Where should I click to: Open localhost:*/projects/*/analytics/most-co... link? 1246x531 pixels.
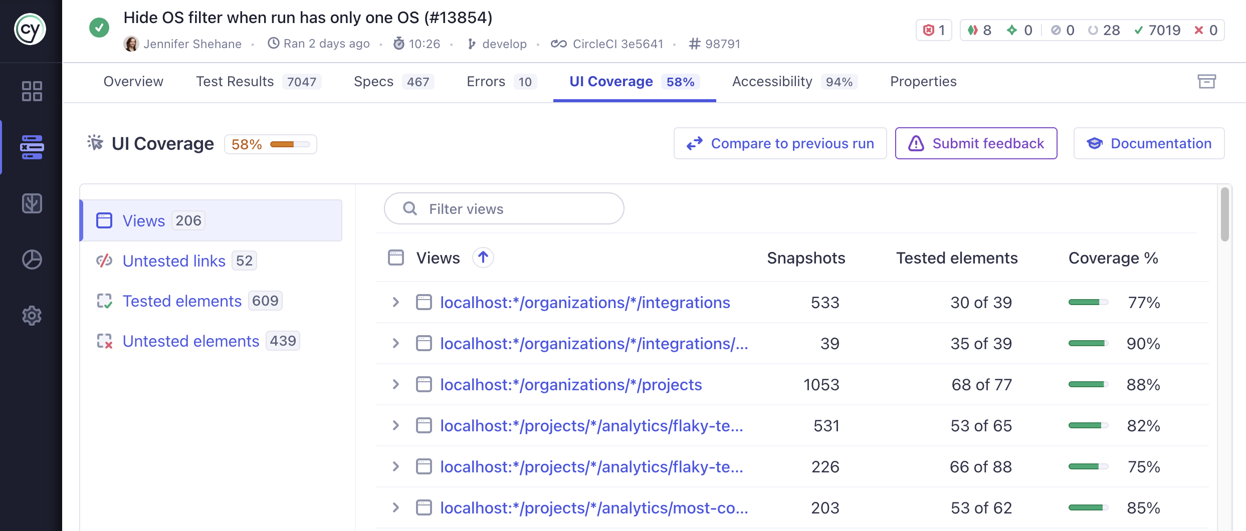[x=594, y=507]
